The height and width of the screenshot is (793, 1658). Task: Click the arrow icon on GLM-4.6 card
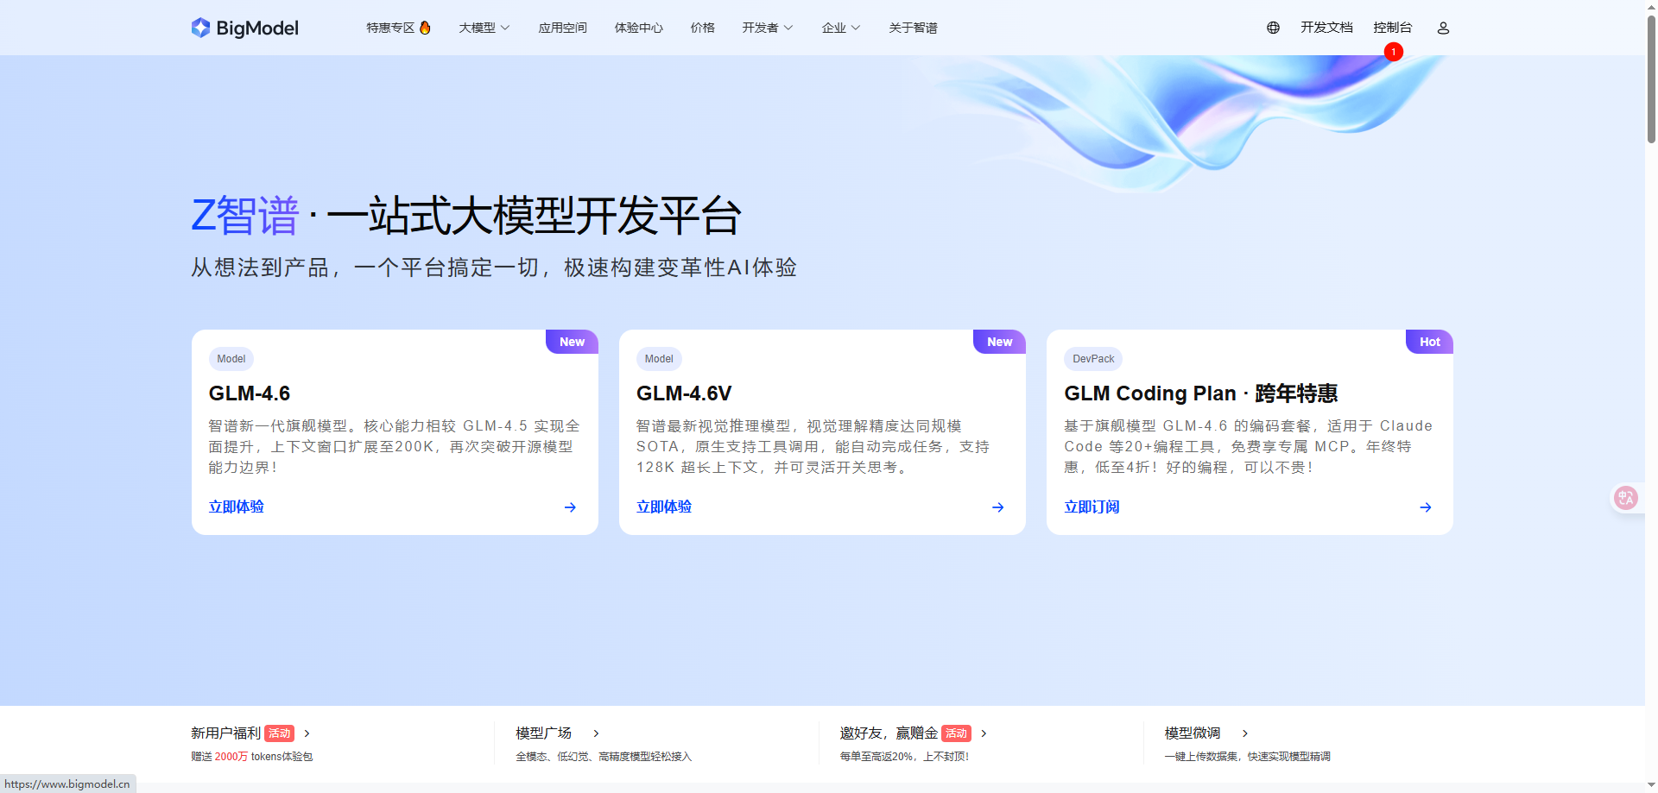click(x=570, y=507)
